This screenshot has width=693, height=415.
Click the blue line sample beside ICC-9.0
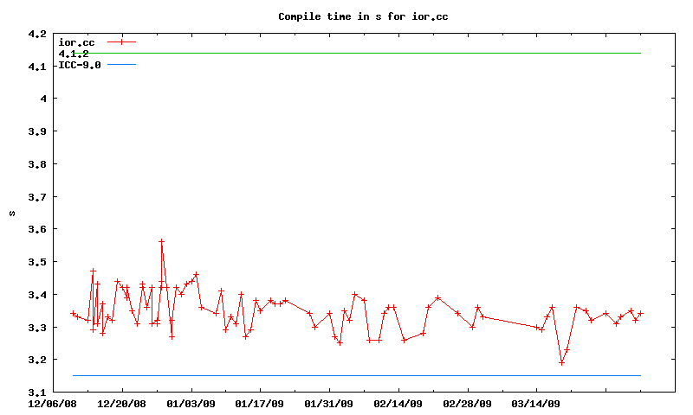point(122,65)
